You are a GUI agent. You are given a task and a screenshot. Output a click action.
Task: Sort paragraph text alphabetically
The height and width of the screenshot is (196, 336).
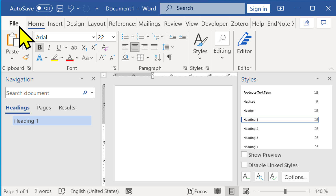click(158, 57)
